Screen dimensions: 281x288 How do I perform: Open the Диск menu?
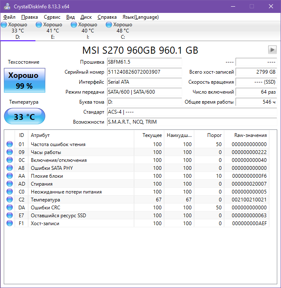click(86, 17)
